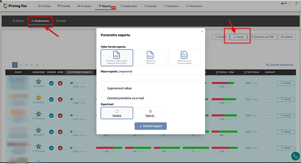Image resolution: width=301 pixels, height=164 pixels.
Task: Open the help question mark icon
Action: pyautogui.click(x=296, y=3)
